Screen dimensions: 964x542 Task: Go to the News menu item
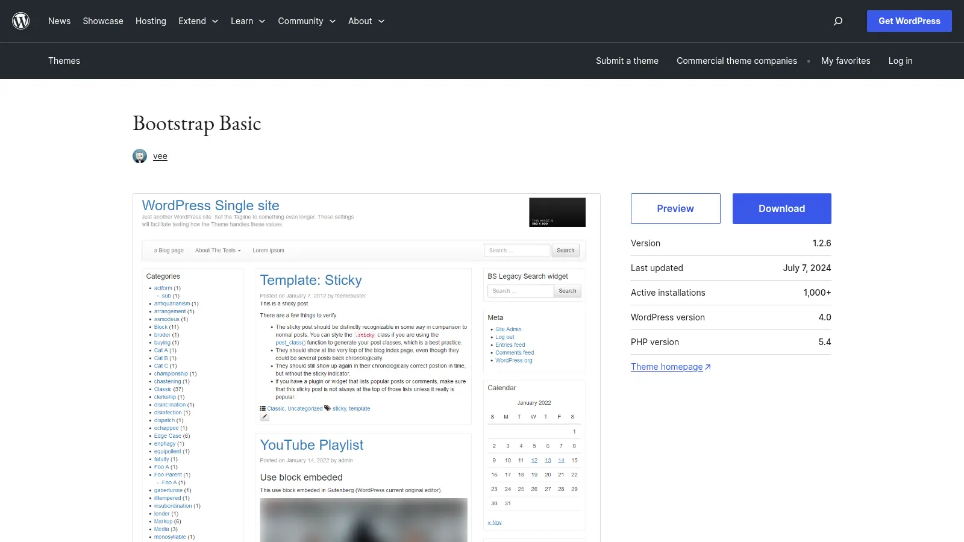click(59, 21)
